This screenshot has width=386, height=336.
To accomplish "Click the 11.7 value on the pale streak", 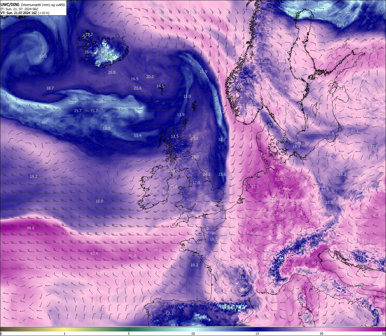I will pyautogui.click(x=73, y=103).
